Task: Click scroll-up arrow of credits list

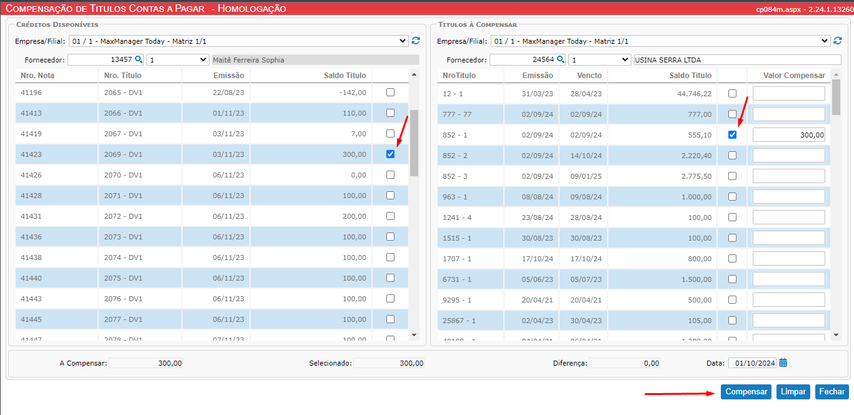Action: [x=413, y=74]
